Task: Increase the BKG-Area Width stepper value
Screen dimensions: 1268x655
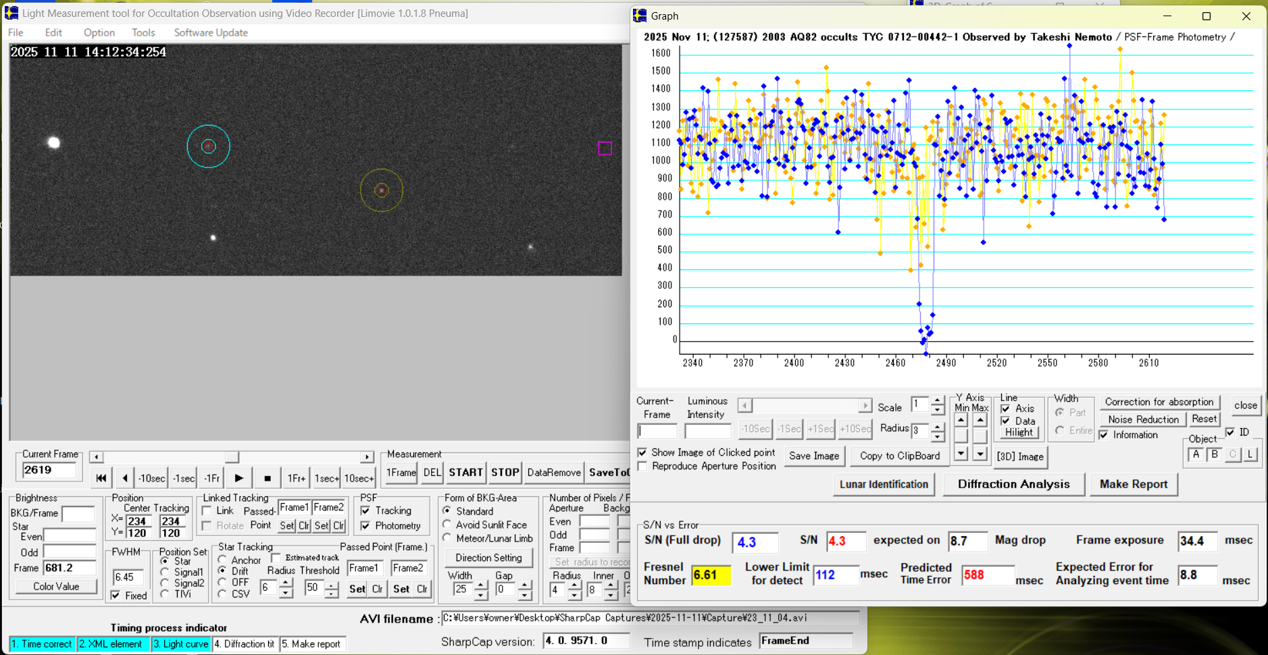Action: point(481,585)
